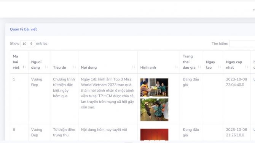
Task: Select timestamp 2023-10-08 23:04:40.0
Action: 236,82
